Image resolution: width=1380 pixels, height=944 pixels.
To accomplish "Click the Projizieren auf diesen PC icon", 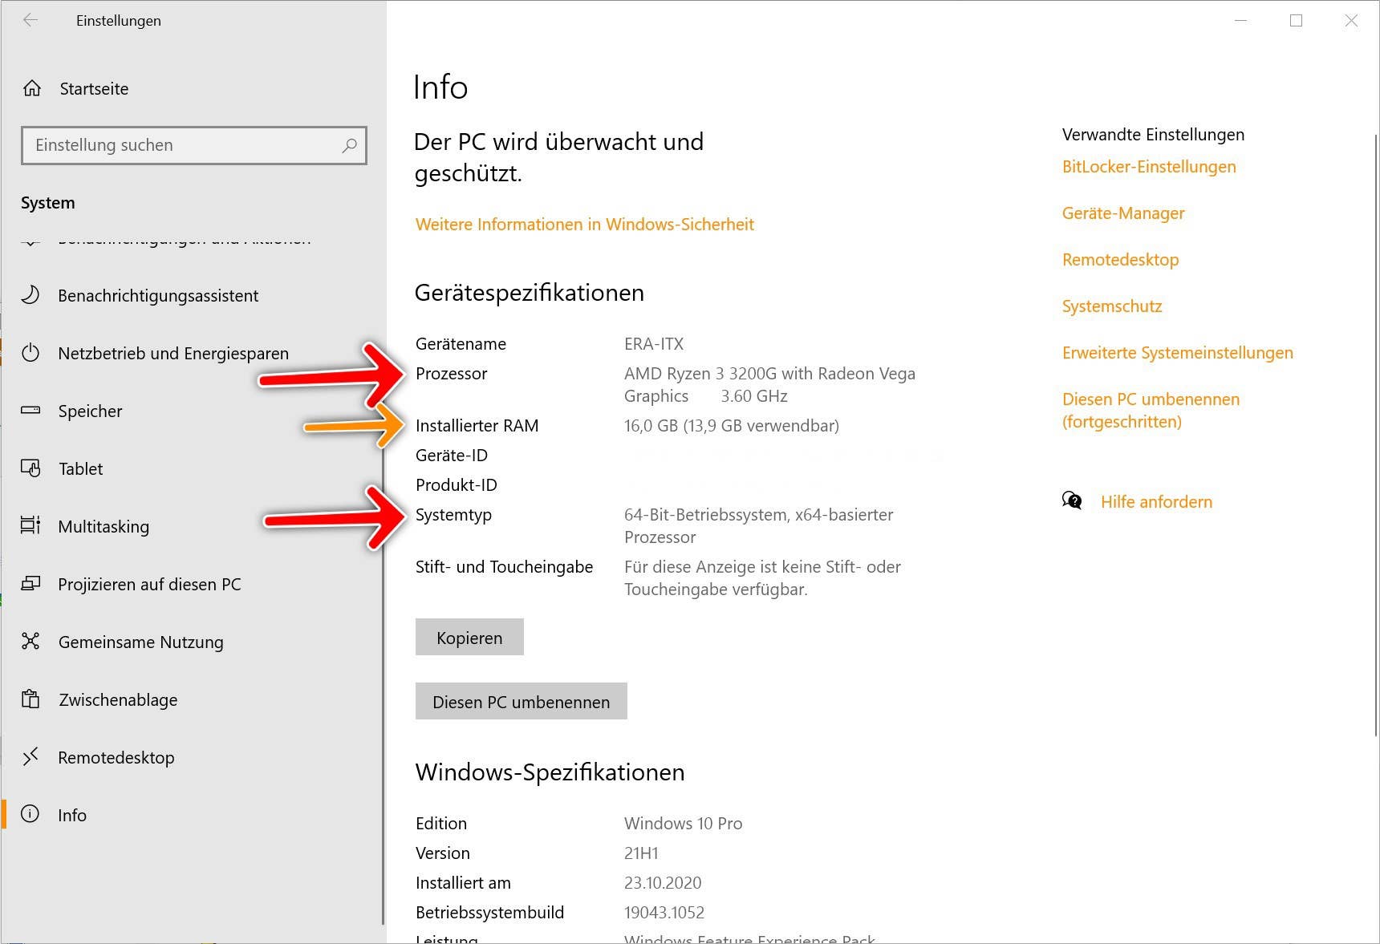I will click(x=31, y=584).
